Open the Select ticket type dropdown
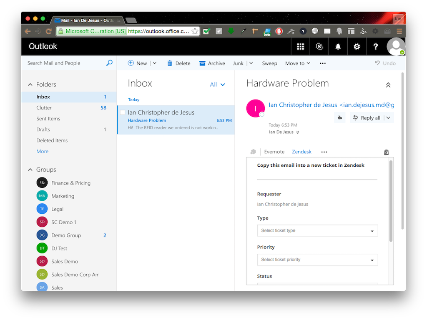This screenshot has width=427, height=320. tap(317, 230)
